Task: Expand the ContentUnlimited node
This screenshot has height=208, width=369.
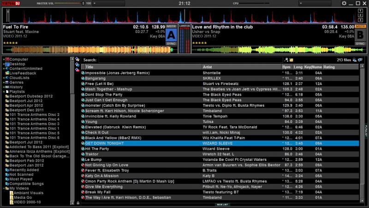Action: tap(4, 68)
